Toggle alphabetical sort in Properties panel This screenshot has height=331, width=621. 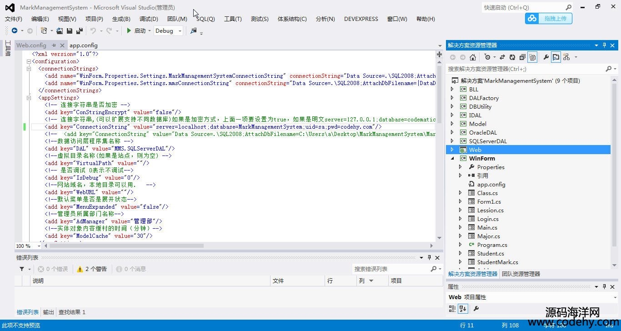(463, 309)
